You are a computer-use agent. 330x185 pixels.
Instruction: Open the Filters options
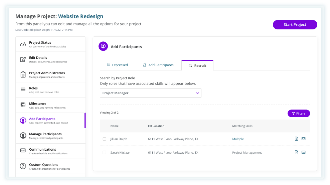click(x=299, y=114)
